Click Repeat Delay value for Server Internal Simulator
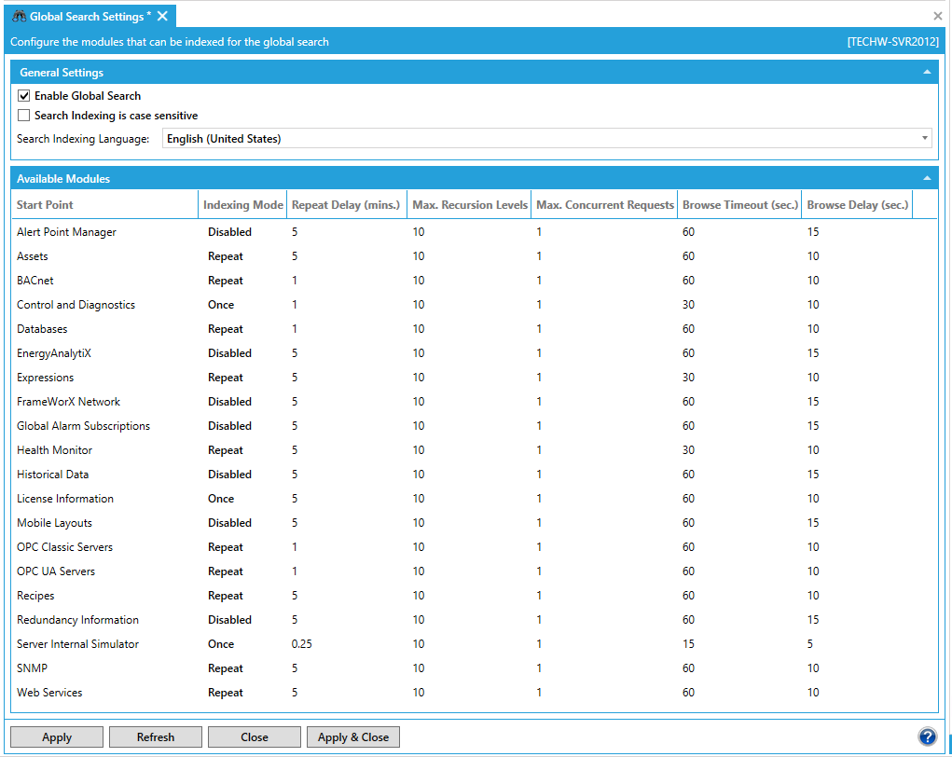Image resolution: width=952 pixels, height=757 pixels. click(301, 644)
